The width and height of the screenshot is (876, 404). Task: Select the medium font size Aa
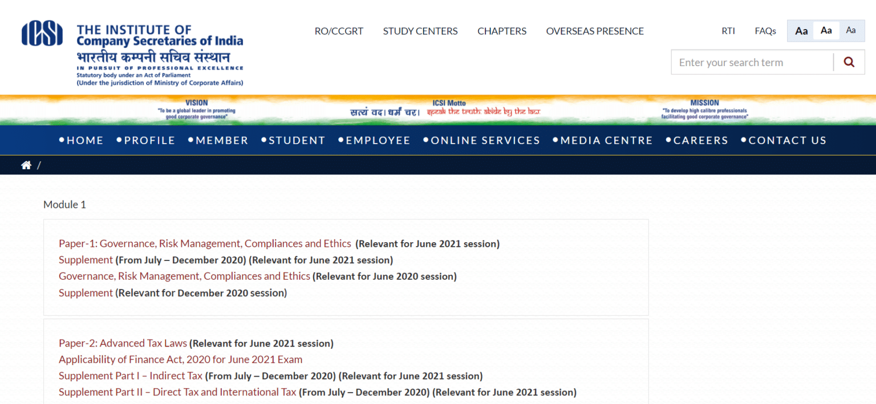coord(826,31)
